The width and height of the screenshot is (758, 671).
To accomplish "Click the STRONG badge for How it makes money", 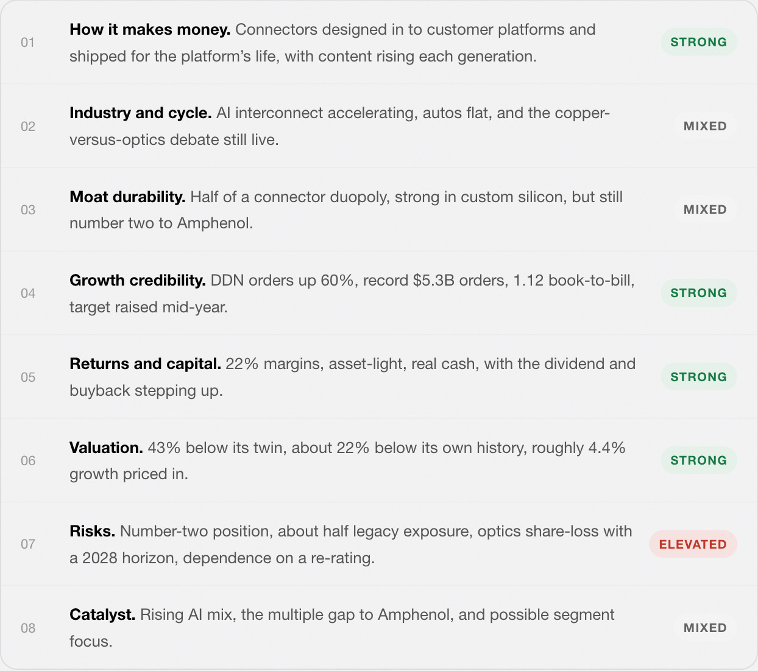I will coord(699,42).
